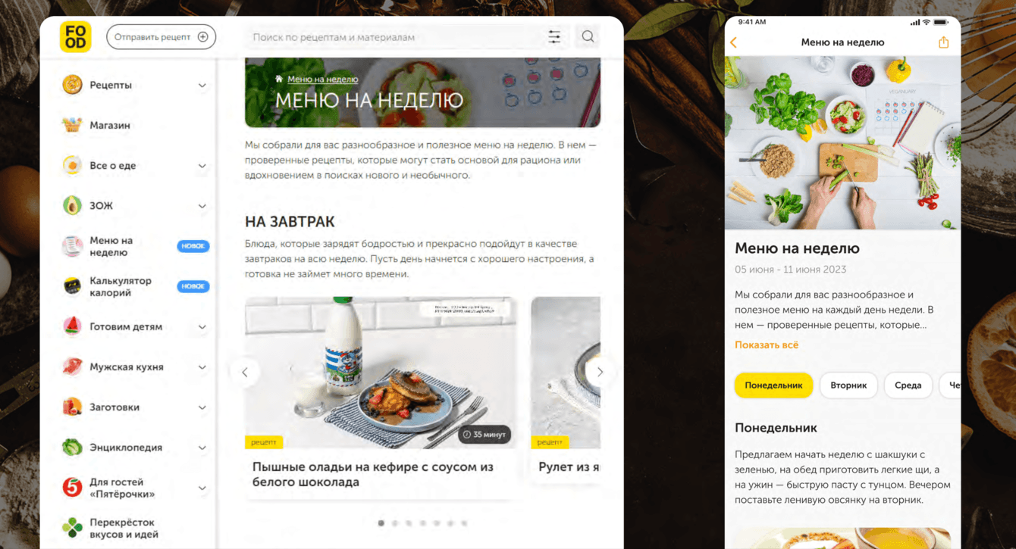Click the home icon in breadcrumb
1016x549 pixels.
(x=279, y=79)
